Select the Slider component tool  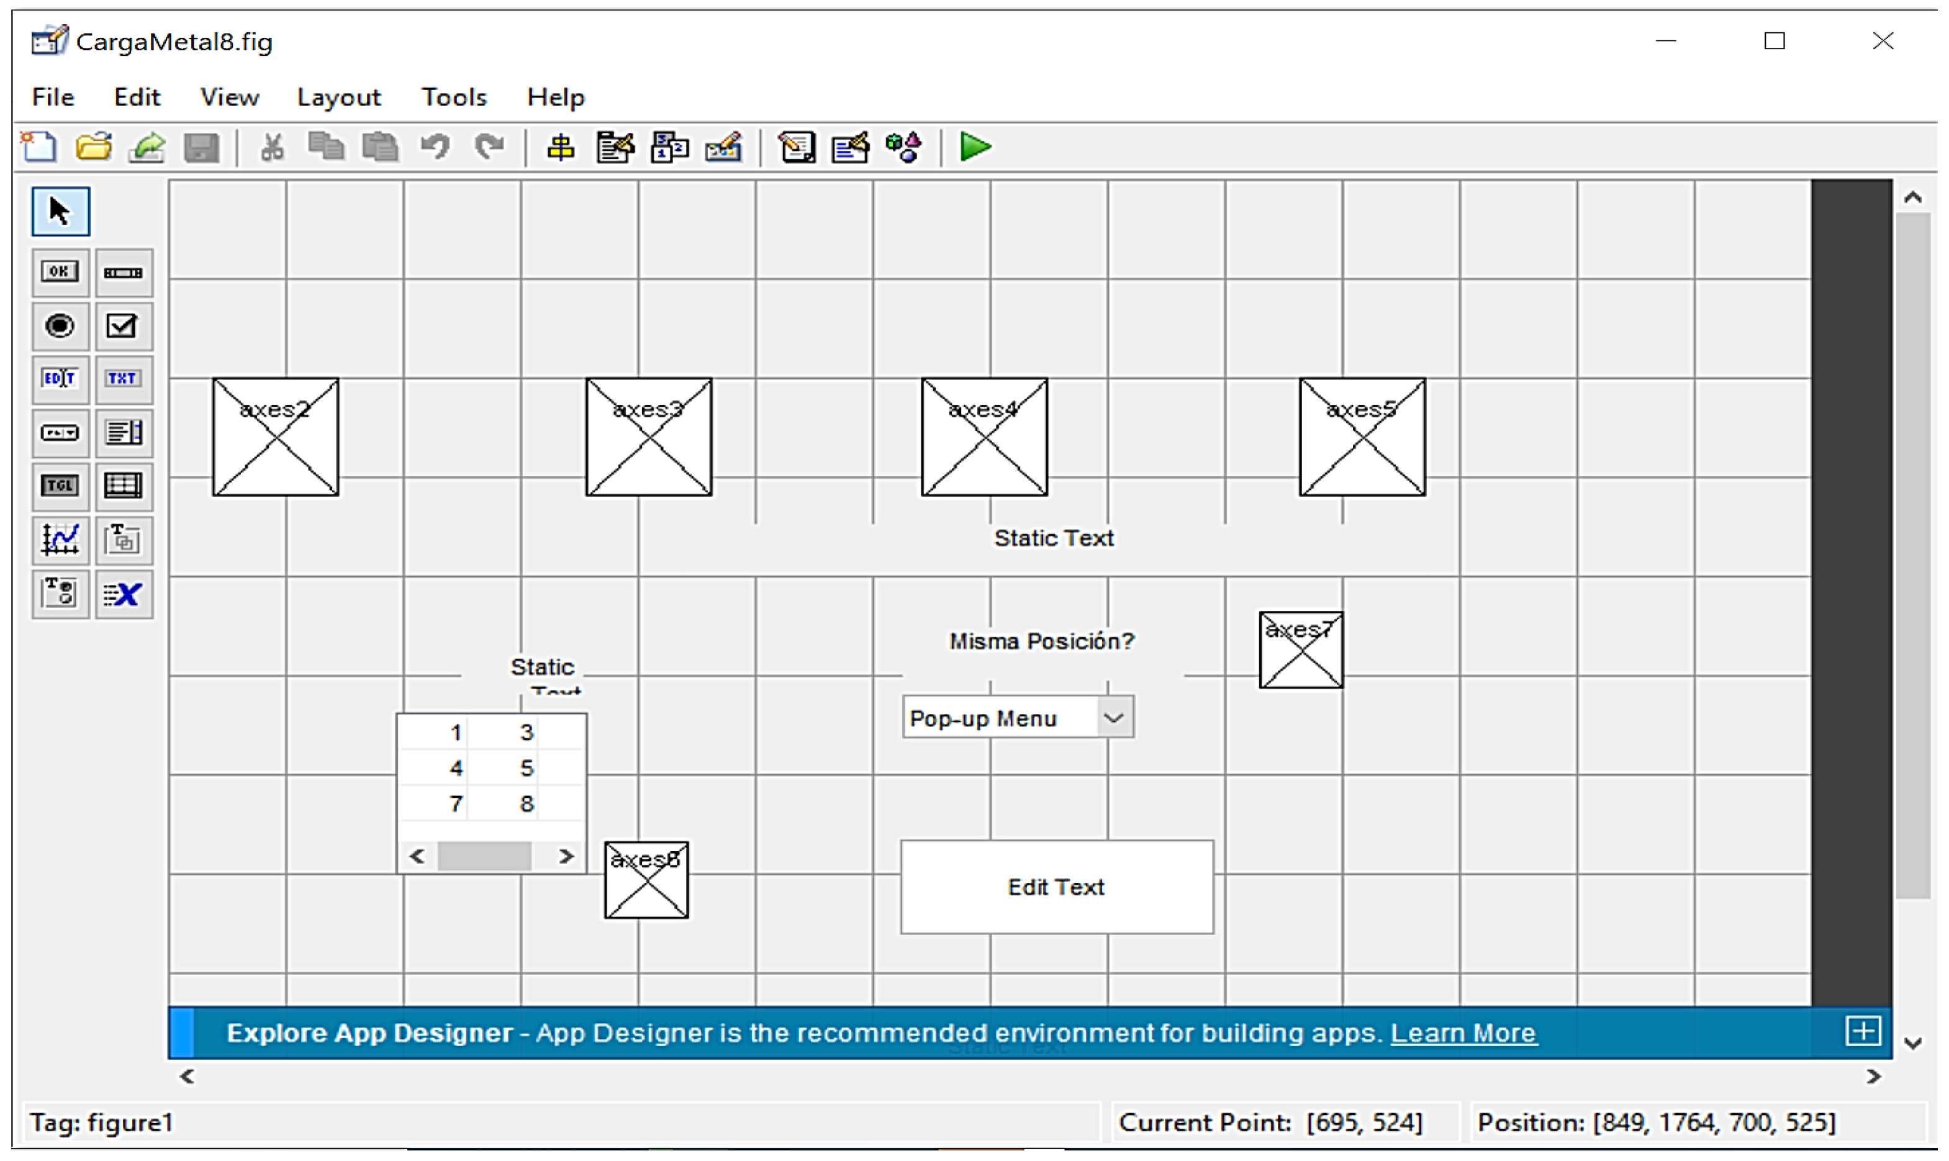(124, 273)
